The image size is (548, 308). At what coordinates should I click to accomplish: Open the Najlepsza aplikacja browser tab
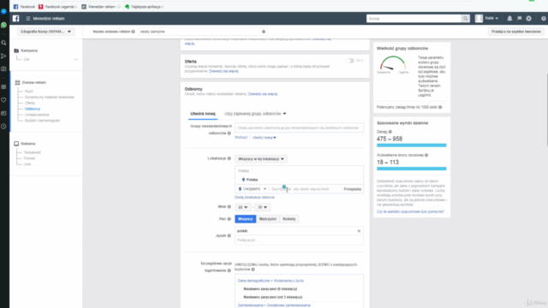point(145,7)
